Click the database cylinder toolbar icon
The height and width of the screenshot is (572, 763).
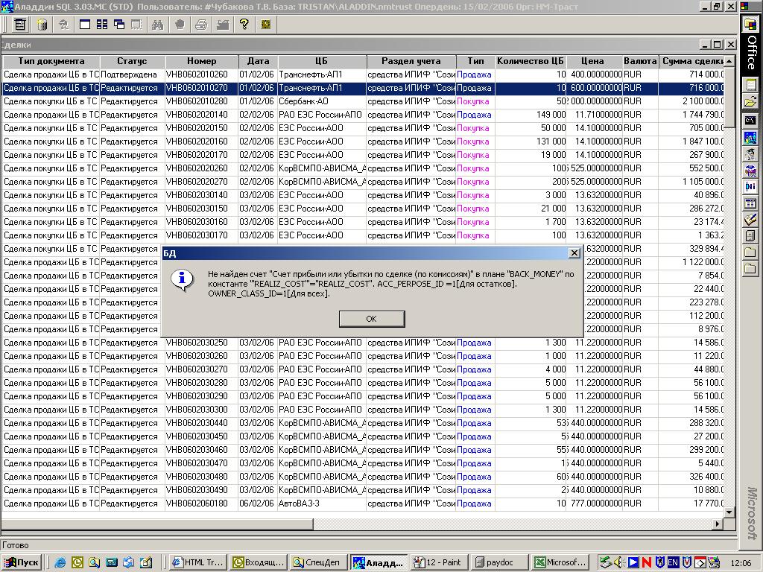[42, 25]
